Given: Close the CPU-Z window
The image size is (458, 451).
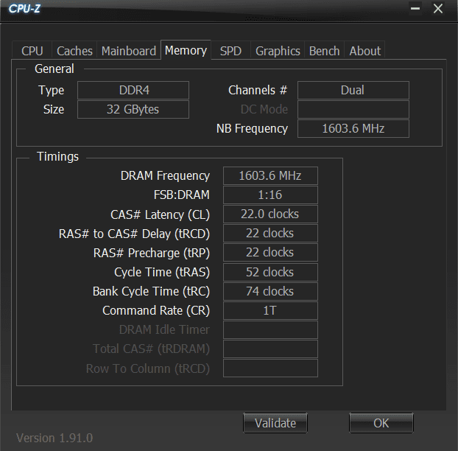Looking at the screenshot, I should point(438,9).
